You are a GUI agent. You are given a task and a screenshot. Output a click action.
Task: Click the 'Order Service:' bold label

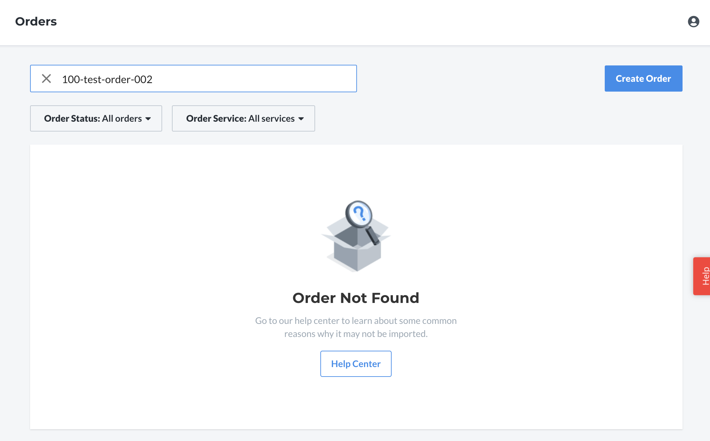click(x=216, y=118)
